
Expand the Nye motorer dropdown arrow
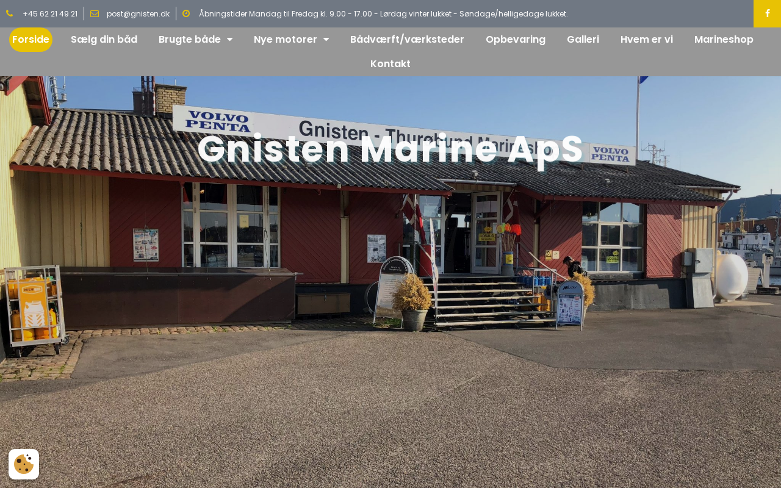point(326,40)
